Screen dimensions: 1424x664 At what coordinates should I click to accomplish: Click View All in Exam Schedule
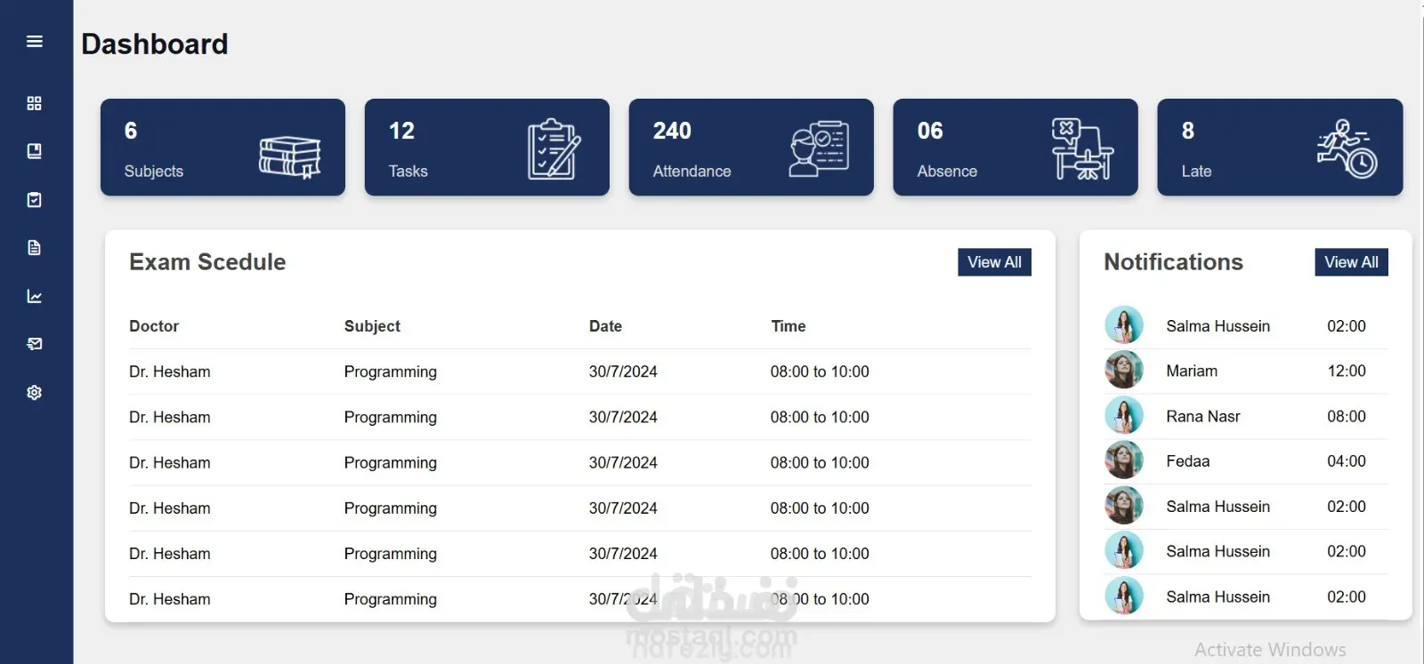point(994,262)
